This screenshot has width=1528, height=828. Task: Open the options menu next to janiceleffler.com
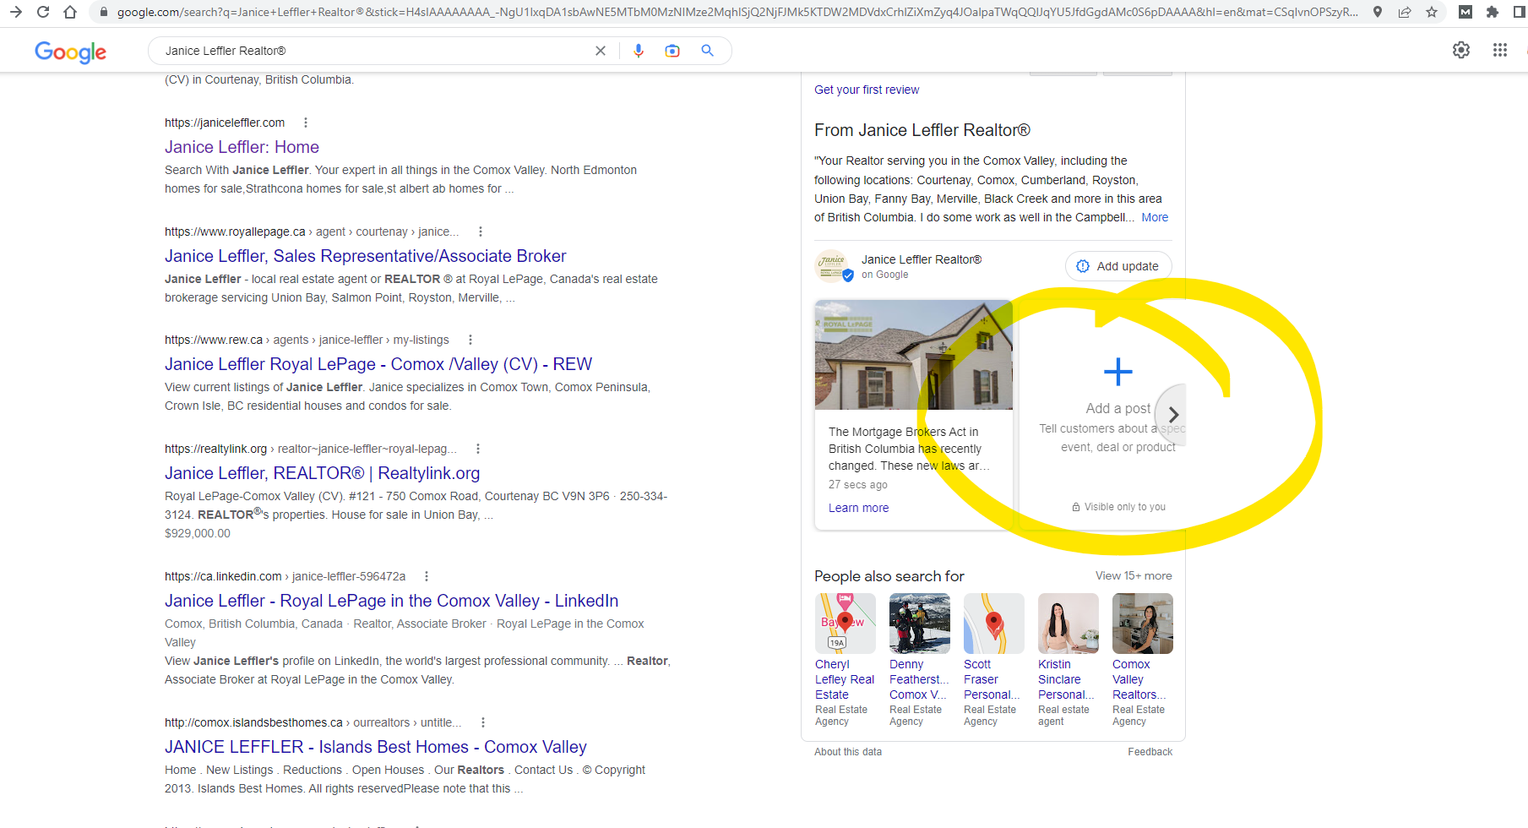tap(306, 122)
